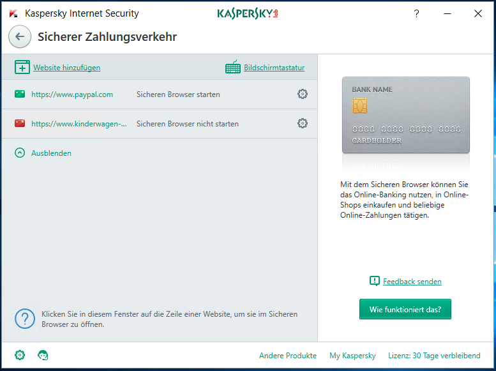Open Andere Produkte in the footer
Viewport: 496px width, 371px height.
click(288, 356)
